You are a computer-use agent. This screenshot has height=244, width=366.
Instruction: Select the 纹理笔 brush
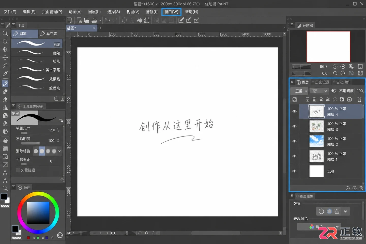(x=37, y=88)
